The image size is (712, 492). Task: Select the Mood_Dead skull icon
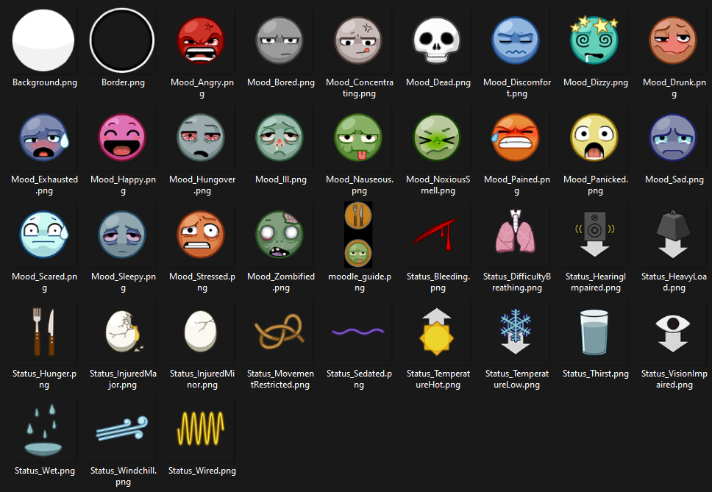(437, 40)
